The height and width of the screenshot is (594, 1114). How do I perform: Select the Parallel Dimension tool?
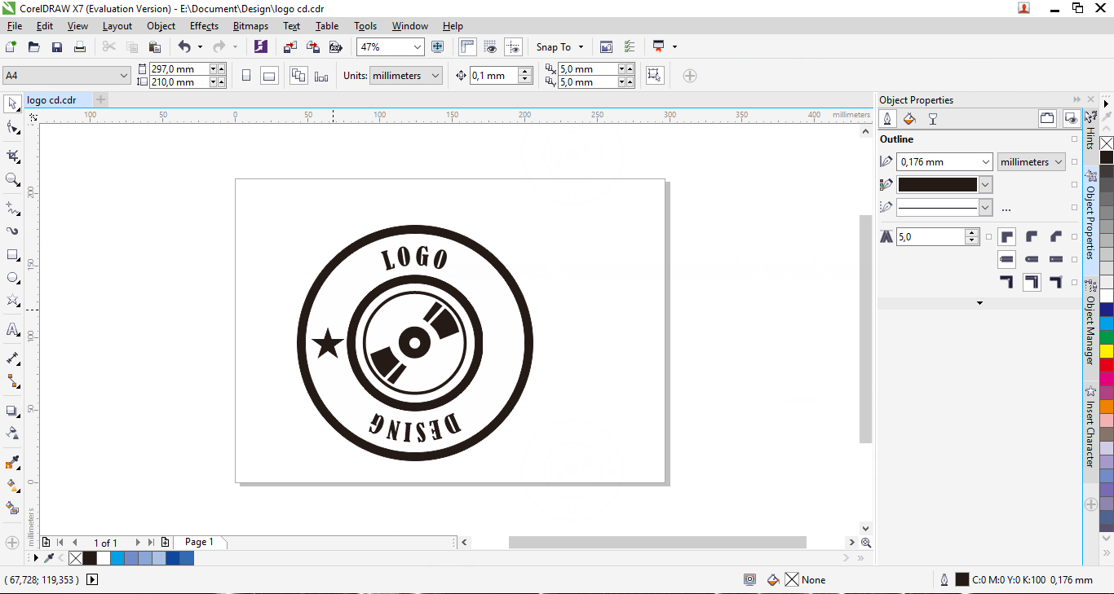(12, 358)
